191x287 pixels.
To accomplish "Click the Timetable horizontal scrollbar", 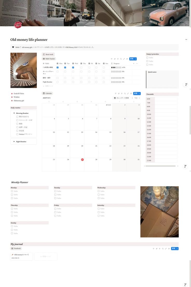I will (161, 166).
